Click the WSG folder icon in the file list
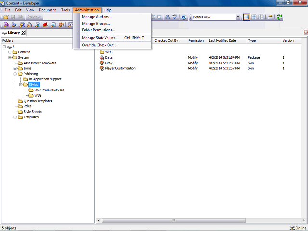 102,52
